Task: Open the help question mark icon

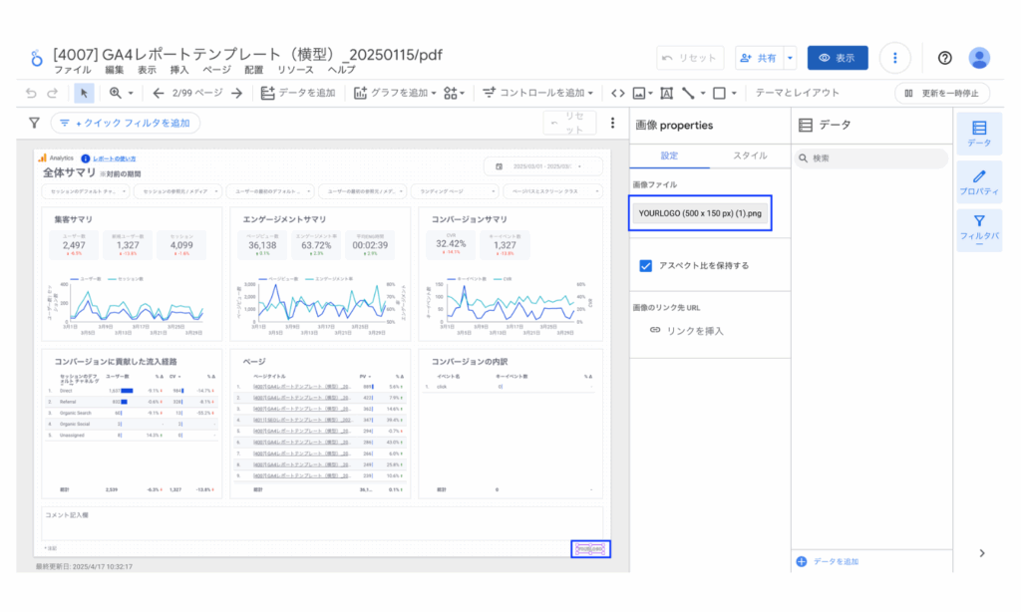Action: 945,58
